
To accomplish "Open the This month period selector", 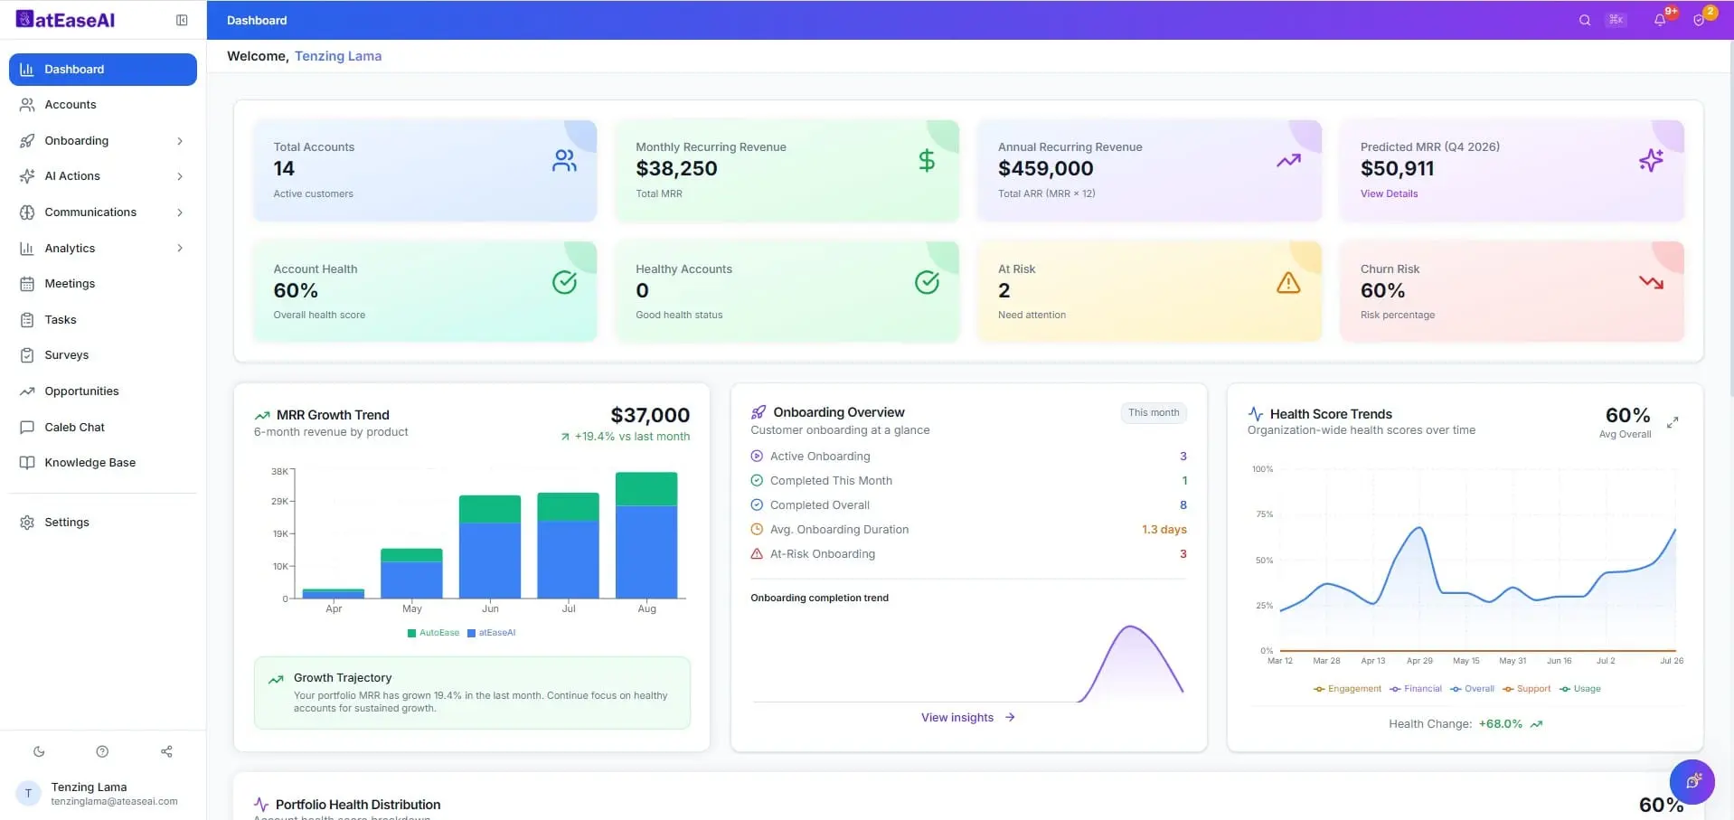I will (x=1154, y=412).
